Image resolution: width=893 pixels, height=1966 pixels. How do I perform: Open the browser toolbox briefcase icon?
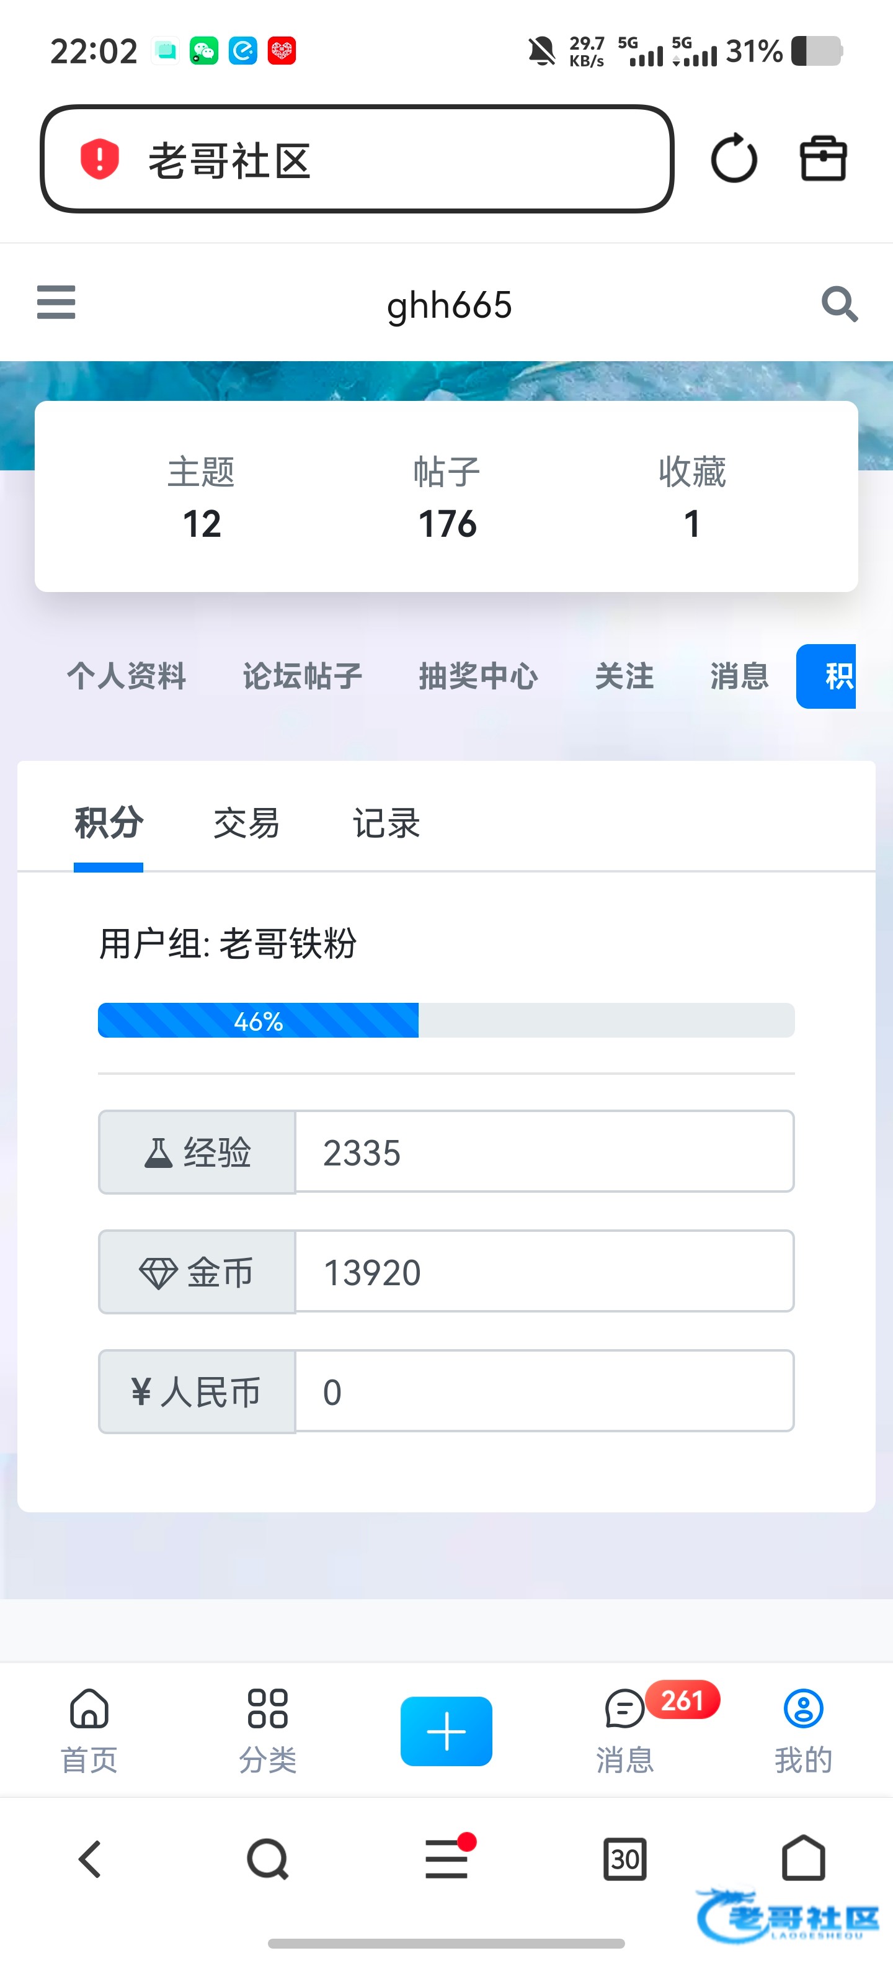[823, 159]
